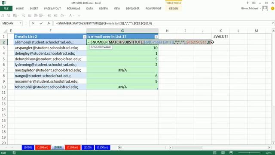This screenshot has width=275, height=155.
Task: Select the (1100an) sheet tab
Action: pos(103,147)
